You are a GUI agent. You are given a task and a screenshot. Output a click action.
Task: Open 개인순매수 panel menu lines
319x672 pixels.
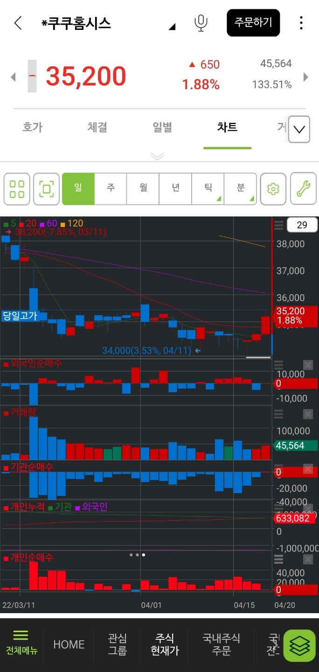(x=278, y=559)
